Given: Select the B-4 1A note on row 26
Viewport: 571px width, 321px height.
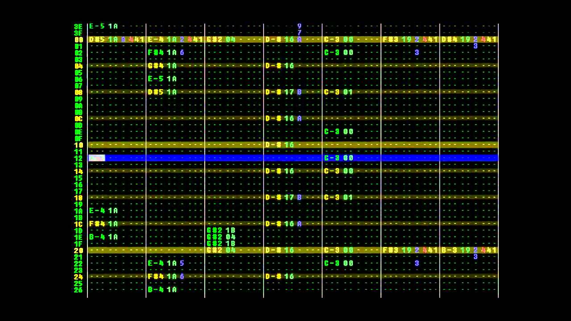Looking at the screenshot, I should click(x=162, y=289).
